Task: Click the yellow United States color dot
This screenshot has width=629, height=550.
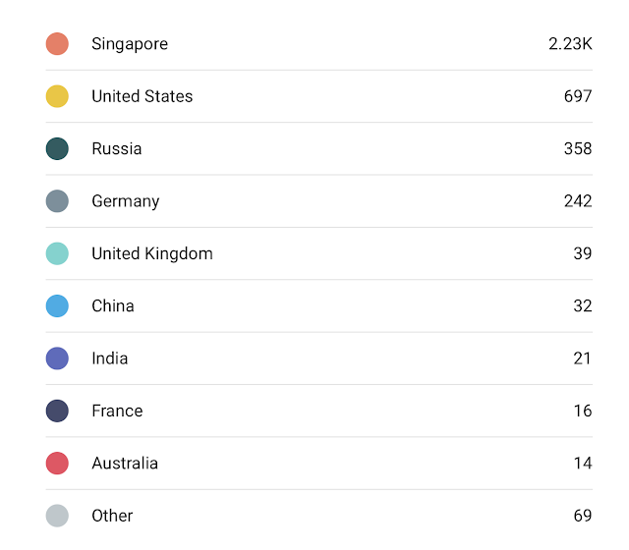Action: tap(57, 96)
